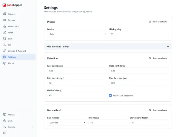Click the JPEG quality input field

click(x=139, y=34)
